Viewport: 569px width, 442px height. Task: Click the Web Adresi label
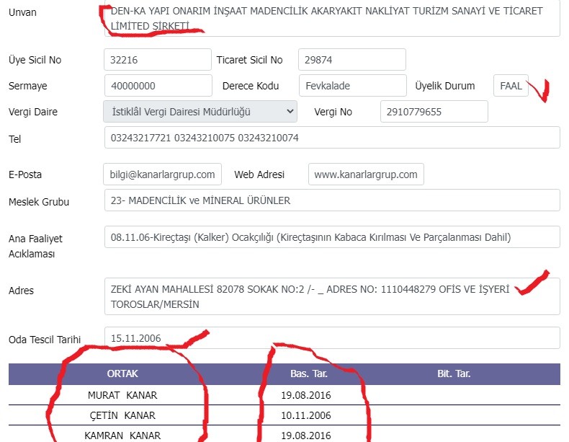(x=259, y=174)
